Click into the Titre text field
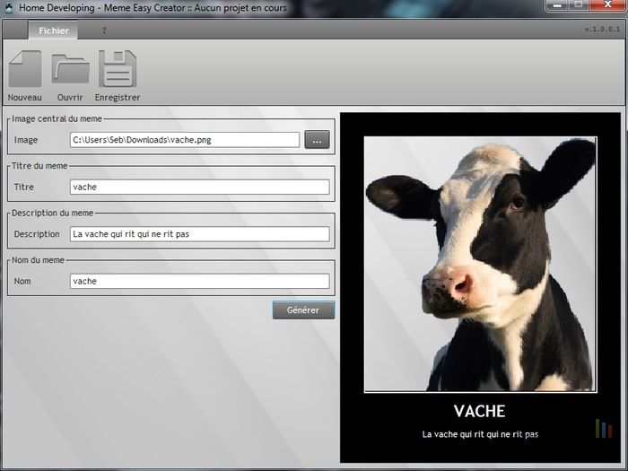The image size is (628, 471). (x=200, y=187)
